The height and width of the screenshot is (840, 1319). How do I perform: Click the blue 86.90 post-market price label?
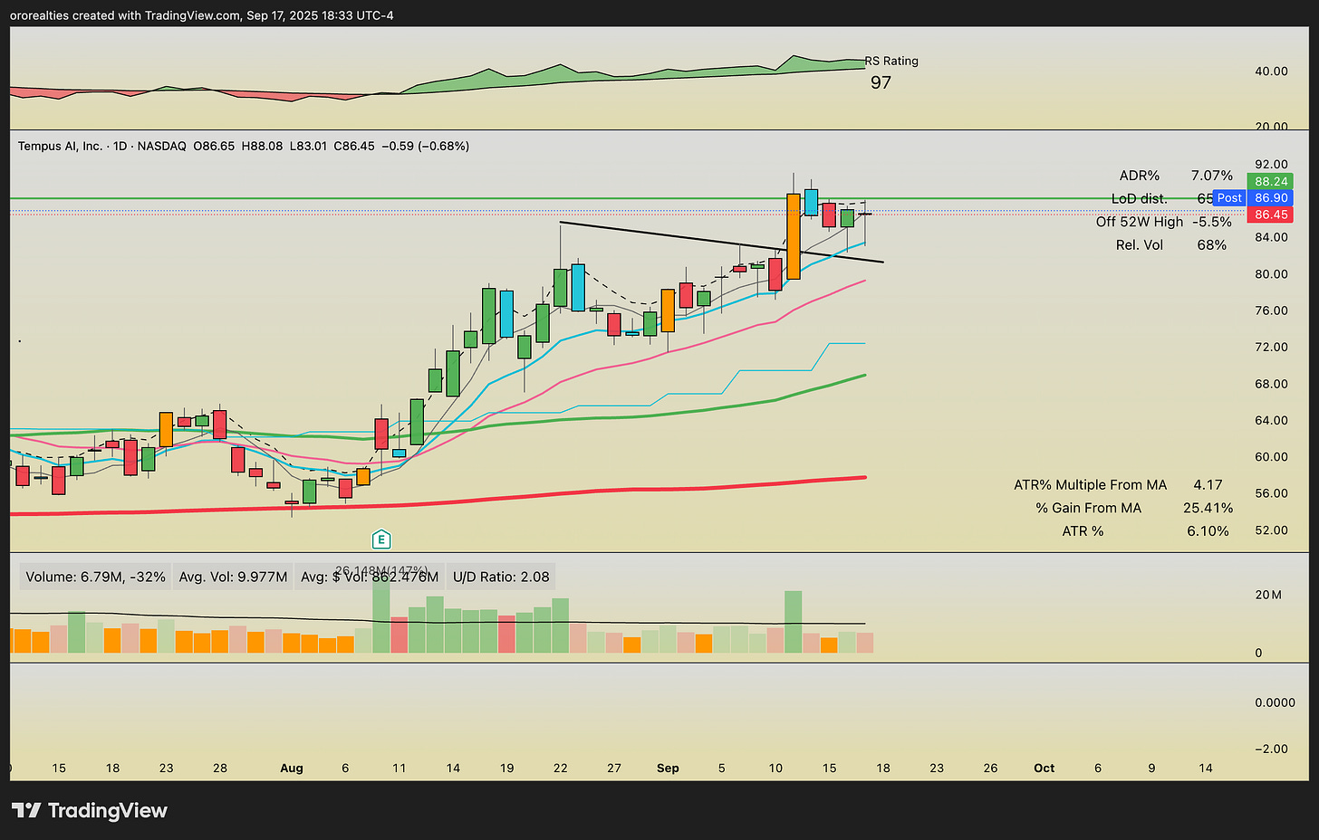(1271, 198)
